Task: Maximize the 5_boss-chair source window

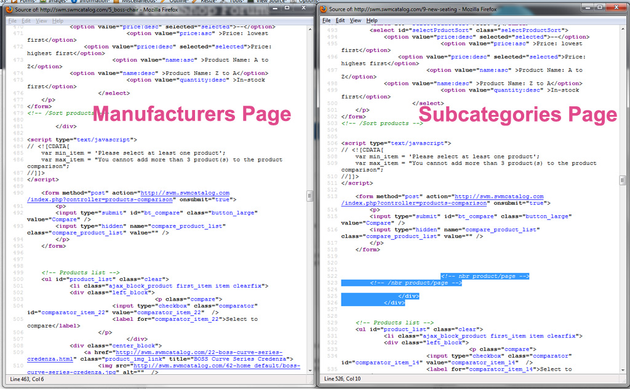Action: coord(287,7)
